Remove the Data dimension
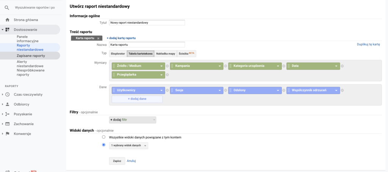Viewport: 388px width, 172px height. 342,66
